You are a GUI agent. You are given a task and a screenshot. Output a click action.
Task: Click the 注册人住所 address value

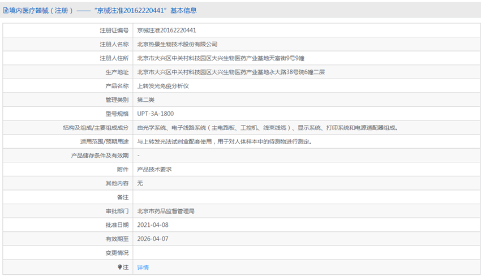(221, 58)
